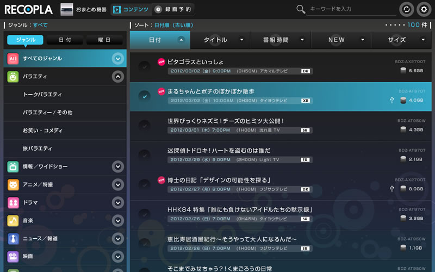
Task: Click the 音楽 music note icon
Action: [x=13, y=221]
